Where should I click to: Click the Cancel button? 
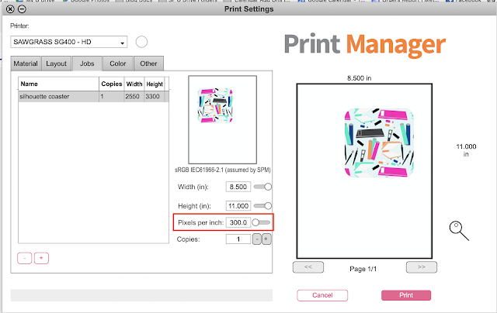(322, 295)
